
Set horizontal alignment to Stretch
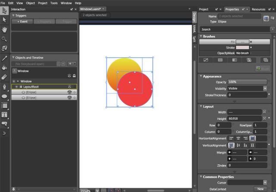[252, 138]
